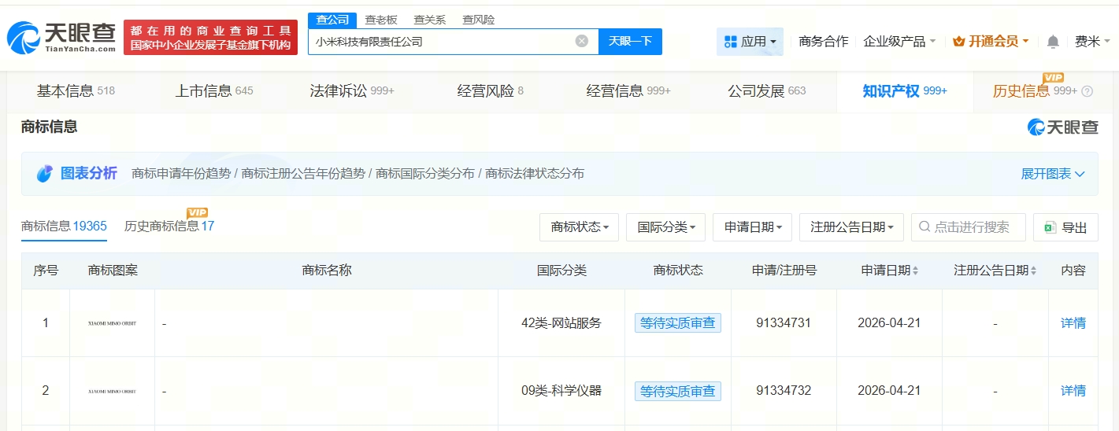This screenshot has width=1119, height=431.
Task: Click 42类-网站服务 cell
Action: pos(561,323)
